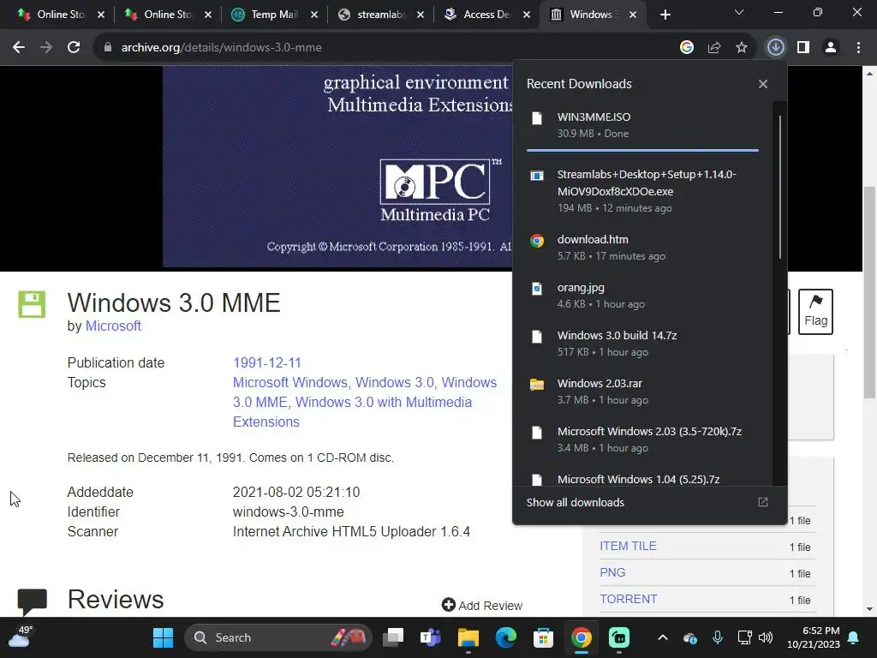Viewport: 877px width, 658px height.
Task: Share this page using the share icon
Action: click(x=714, y=48)
